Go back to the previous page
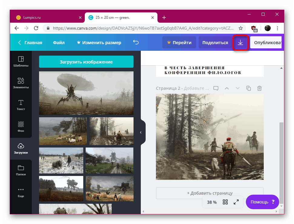 (17, 28)
